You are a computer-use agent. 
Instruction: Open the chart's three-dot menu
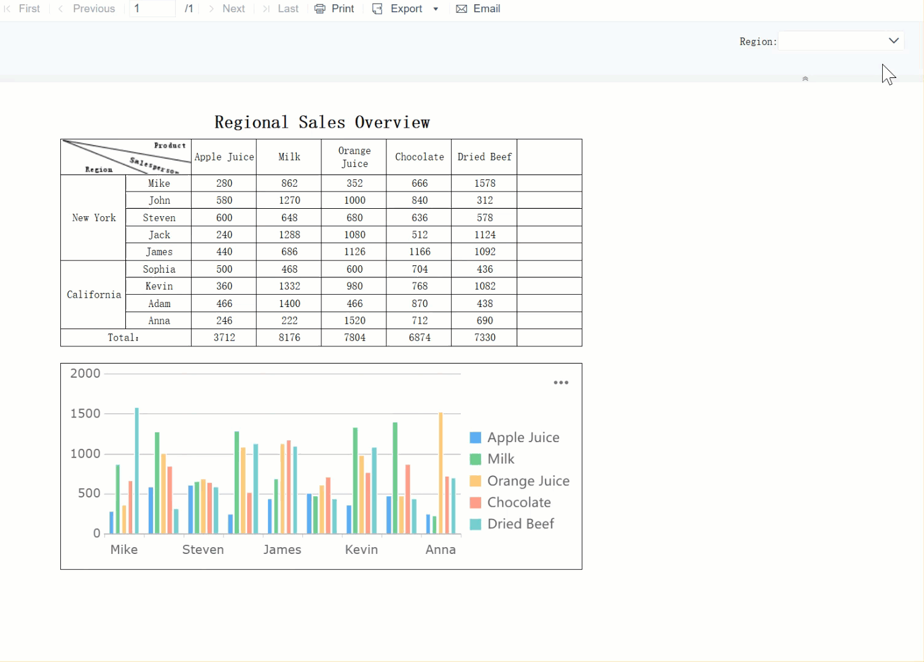tap(561, 383)
